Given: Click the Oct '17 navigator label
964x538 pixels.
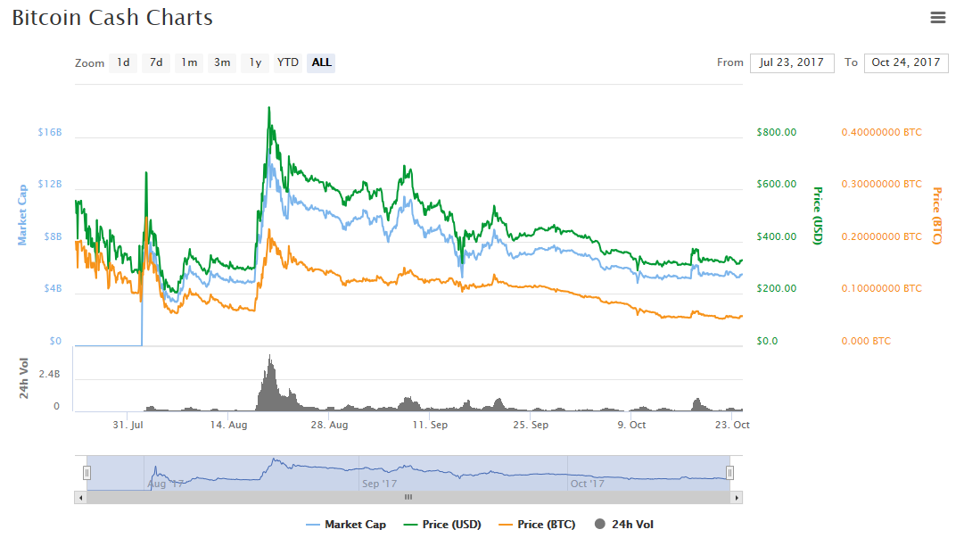Looking at the screenshot, I should point(587,484).
